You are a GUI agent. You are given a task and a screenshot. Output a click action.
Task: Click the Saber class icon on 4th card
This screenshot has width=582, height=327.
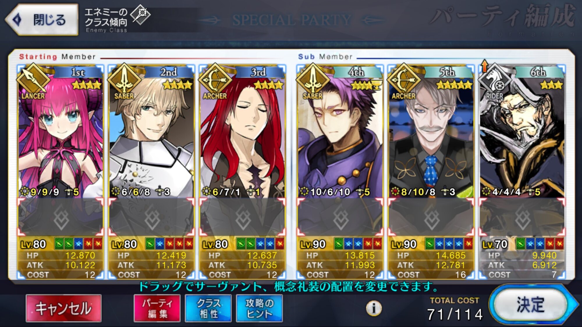313,81
